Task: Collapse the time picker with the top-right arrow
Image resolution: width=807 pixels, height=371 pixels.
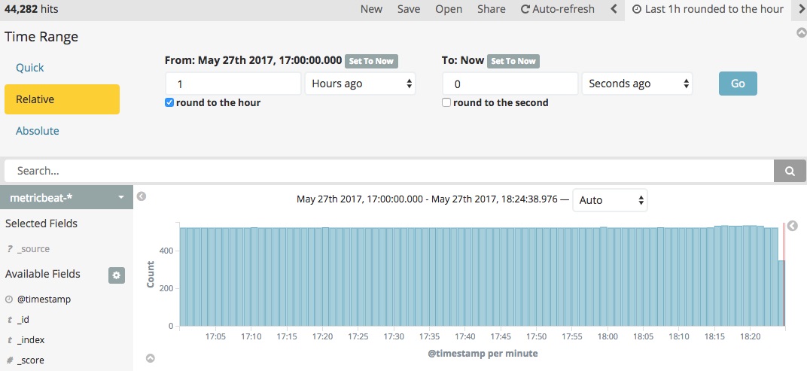Action: pyautogui.click(x=801, y=32)
